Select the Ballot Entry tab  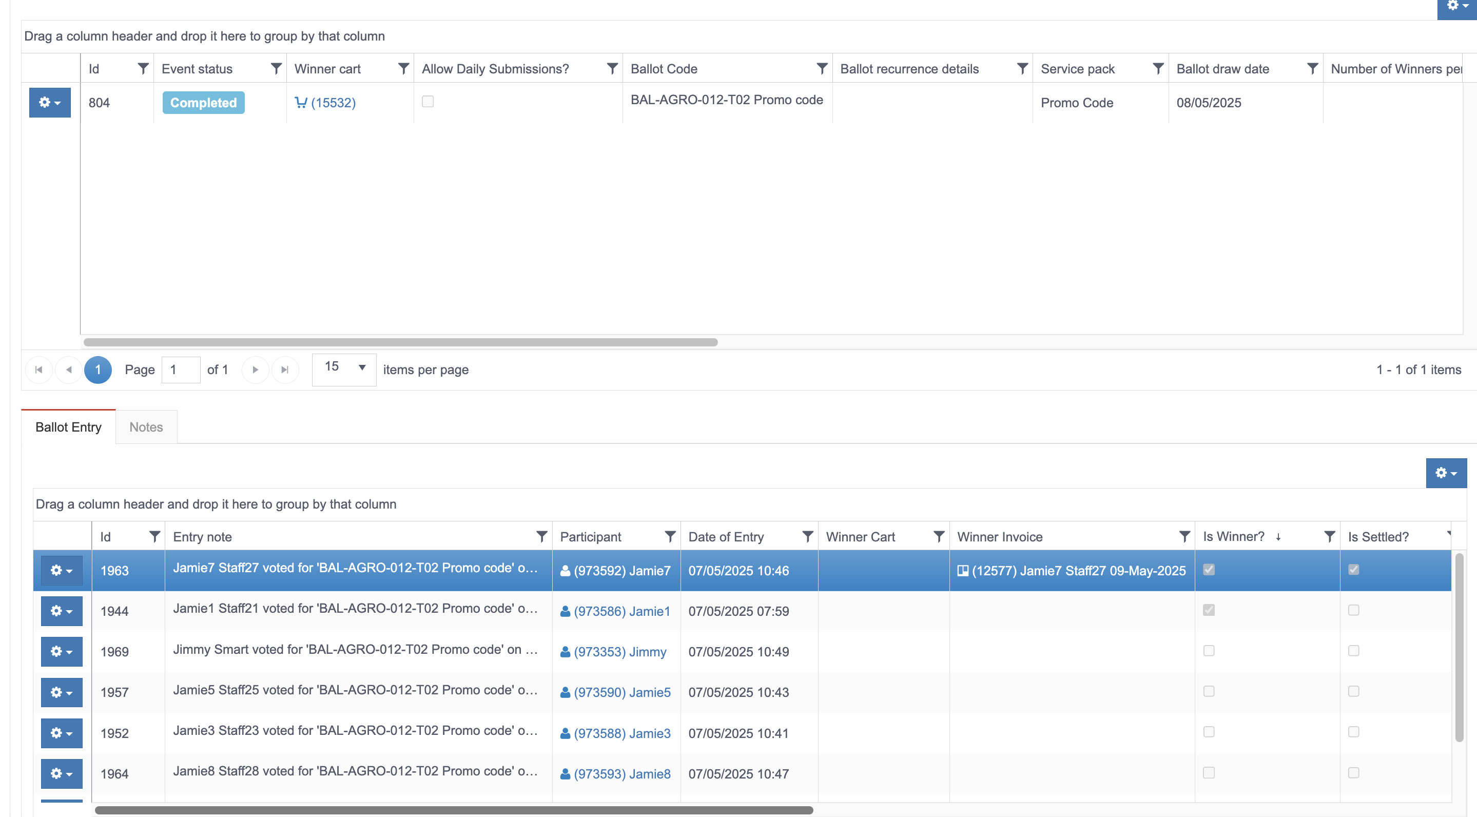(x=68, y=427)
